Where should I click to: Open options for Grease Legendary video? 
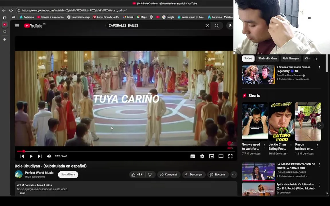(x=319, y=68)
